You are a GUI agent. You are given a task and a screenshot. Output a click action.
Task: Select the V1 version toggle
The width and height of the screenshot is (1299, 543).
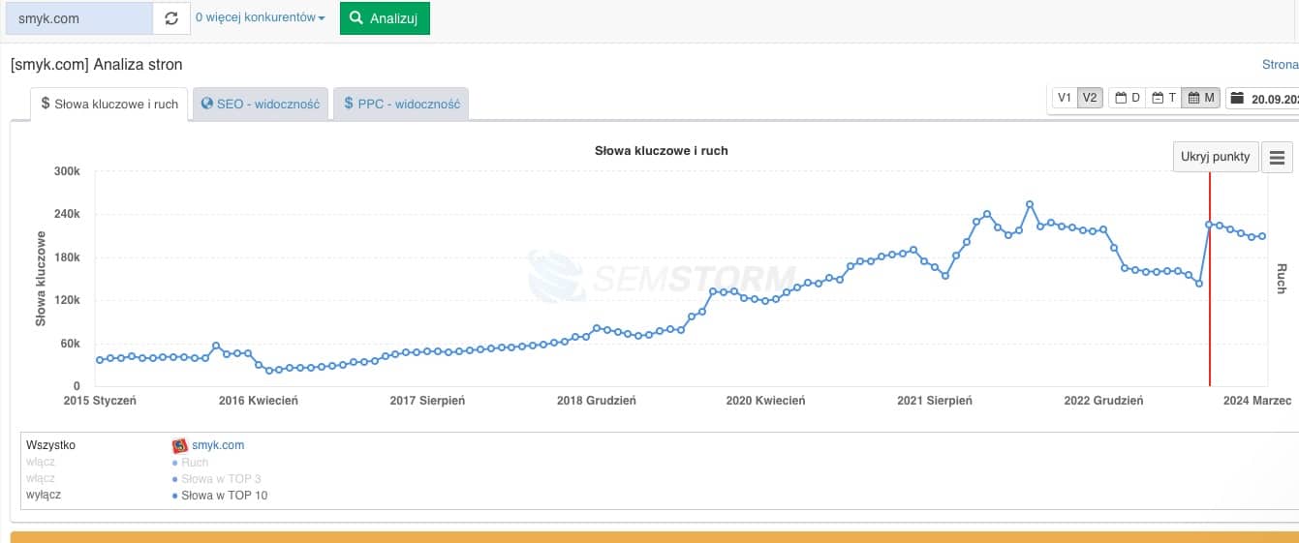1065,98
